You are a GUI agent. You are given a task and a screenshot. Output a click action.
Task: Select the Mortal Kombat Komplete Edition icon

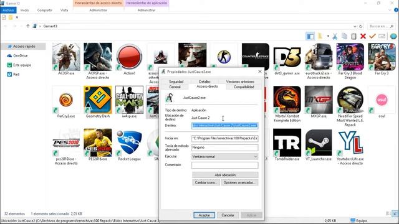287,100
